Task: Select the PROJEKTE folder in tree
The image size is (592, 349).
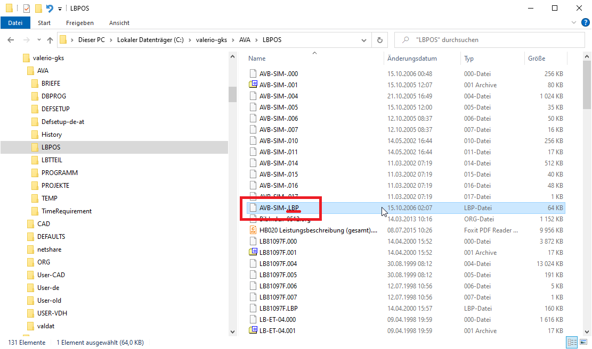Action: 55,186
